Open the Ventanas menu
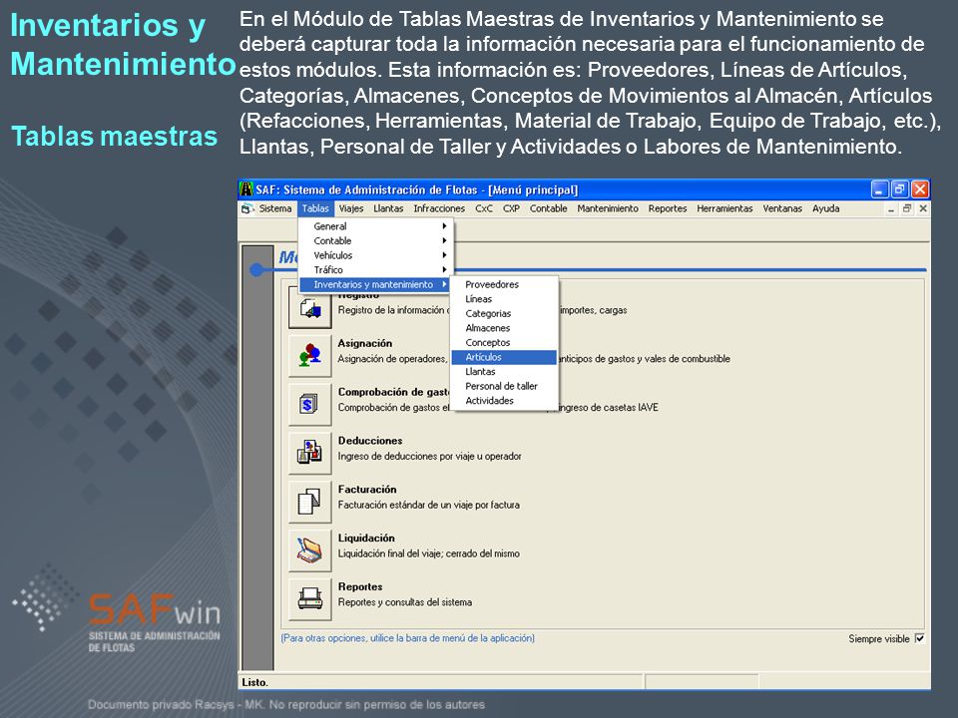Screen dimensions: 958x718 782,208
